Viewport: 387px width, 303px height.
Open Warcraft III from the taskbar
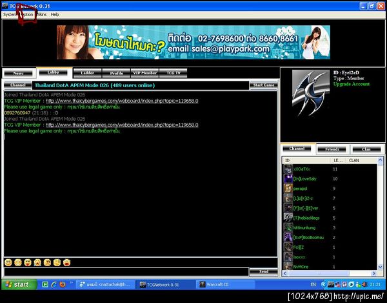point(226,284)
